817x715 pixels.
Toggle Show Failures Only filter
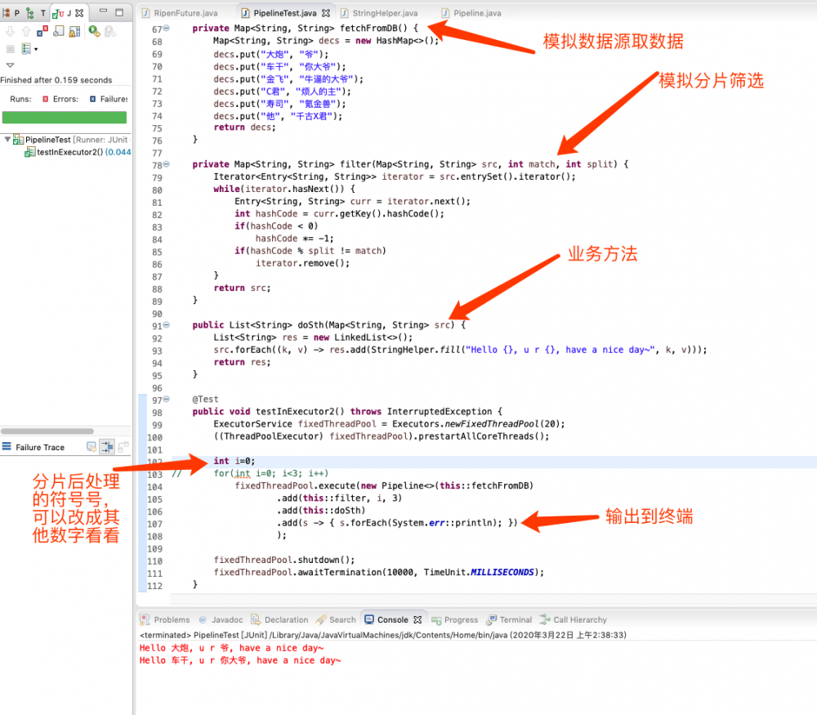(x=42, y=32)
